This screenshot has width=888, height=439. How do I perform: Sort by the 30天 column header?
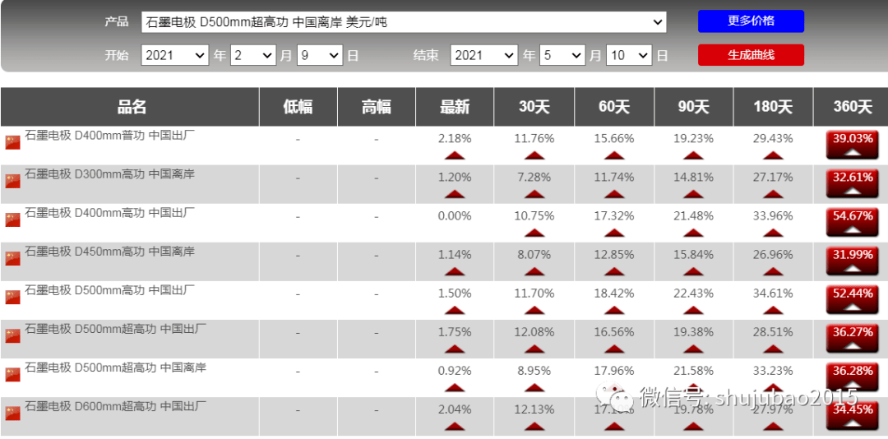tap(534, 107)
